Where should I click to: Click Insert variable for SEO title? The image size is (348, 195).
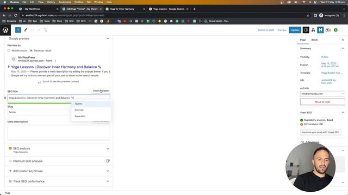[101, 90]
